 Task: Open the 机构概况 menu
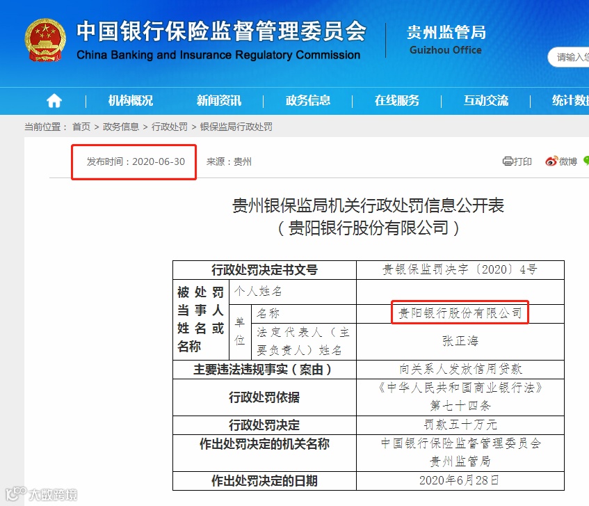tap(130, 101)
